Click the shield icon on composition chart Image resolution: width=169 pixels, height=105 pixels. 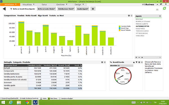(129, 16)
